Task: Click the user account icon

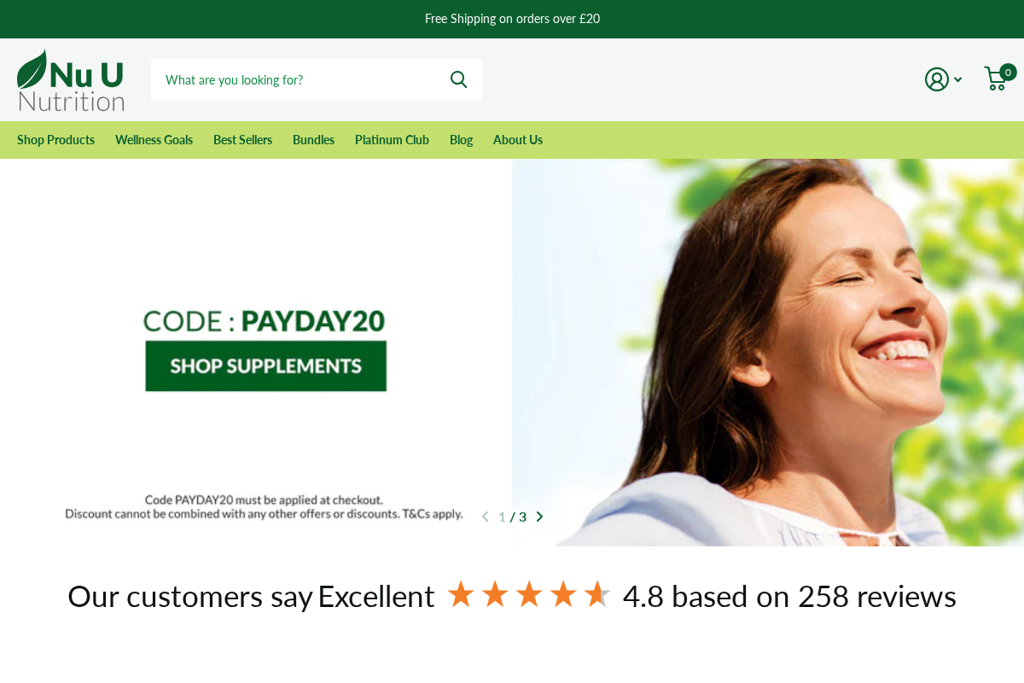Action: 937,79
